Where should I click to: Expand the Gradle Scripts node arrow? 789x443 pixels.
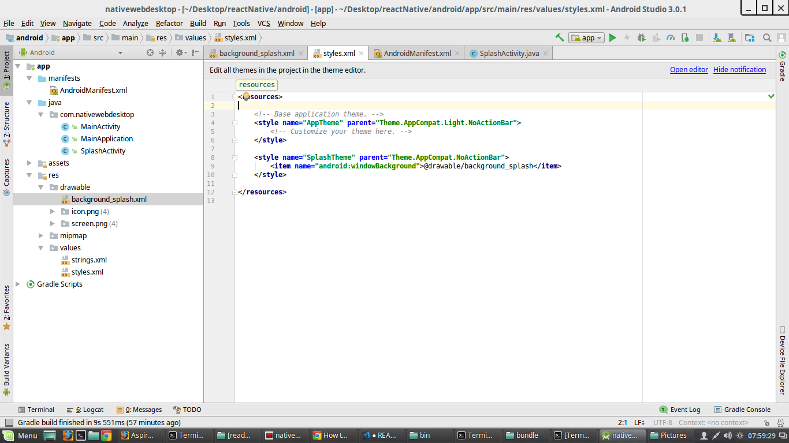pos(18,284)
